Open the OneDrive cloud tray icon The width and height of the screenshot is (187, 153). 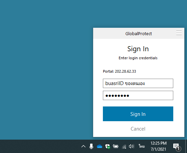100,146
